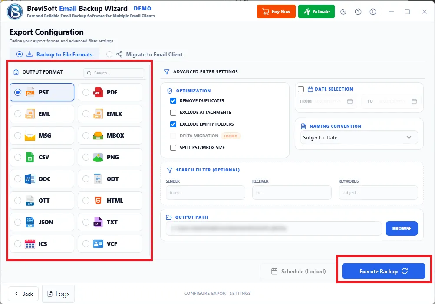Click the TXT file icon
The height and width of the screenshot is (304, 435).
tap(98, 222)
